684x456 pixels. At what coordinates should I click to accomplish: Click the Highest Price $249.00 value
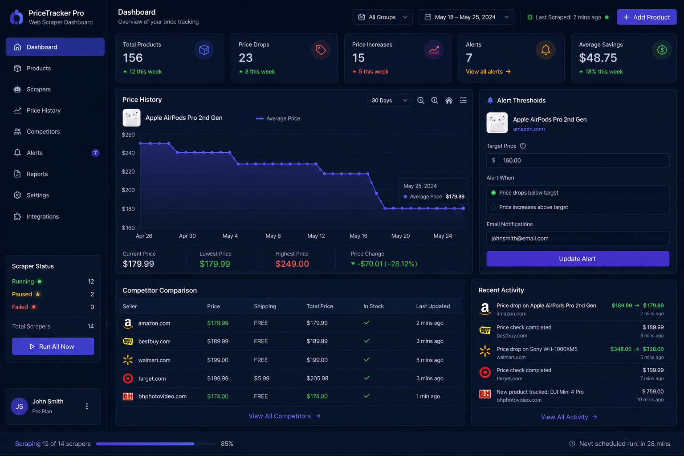(x=292, y=264)
